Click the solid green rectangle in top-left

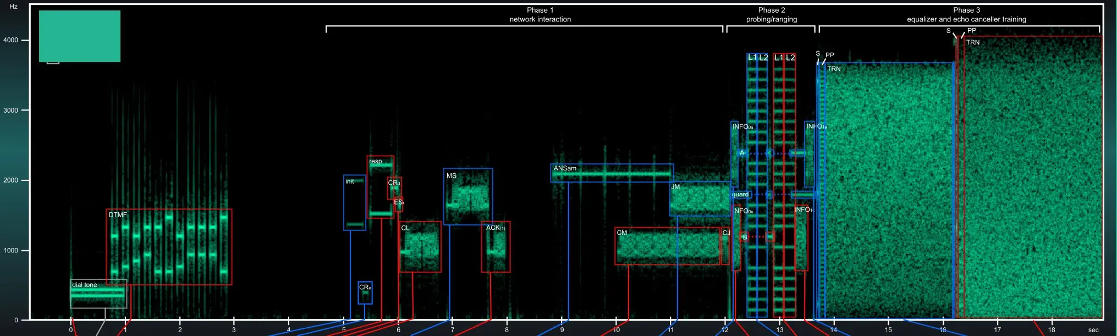click(79, 36)
